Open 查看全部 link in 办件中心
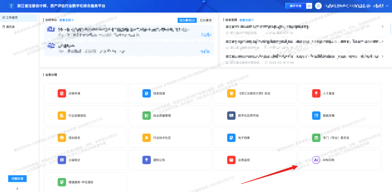The height and width of the screenshot is (192, 392). pyautogui.click(x=66, y=20)
